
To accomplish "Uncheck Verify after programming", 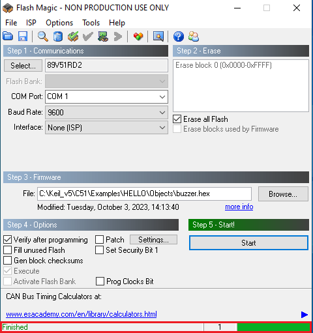I will pos(7,240).
